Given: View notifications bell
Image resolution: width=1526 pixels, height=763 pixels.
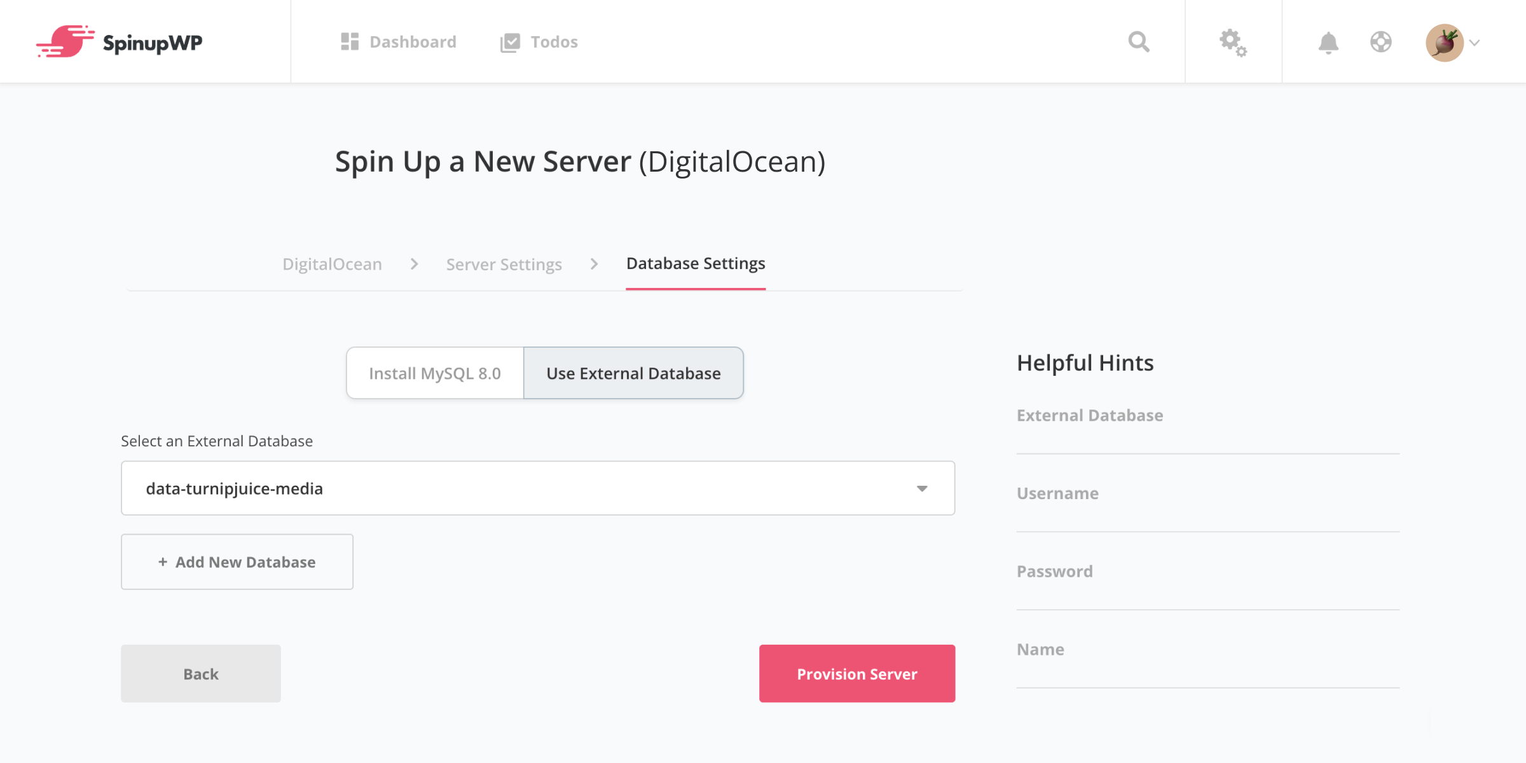Looking at the screenshot, I should click(1328, 43).
